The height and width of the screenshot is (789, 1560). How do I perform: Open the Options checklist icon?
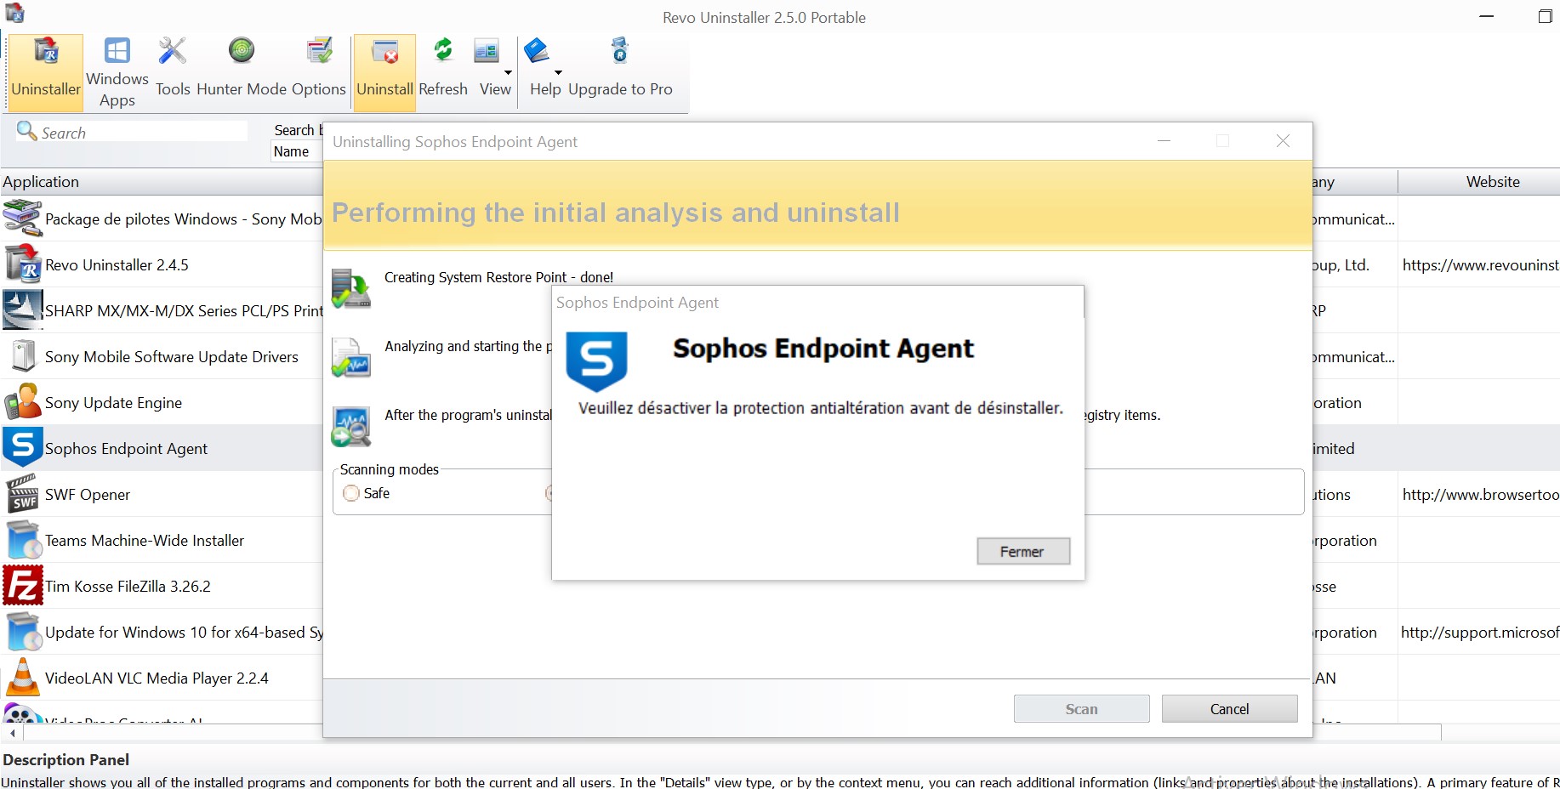click(x=319, y=51)
